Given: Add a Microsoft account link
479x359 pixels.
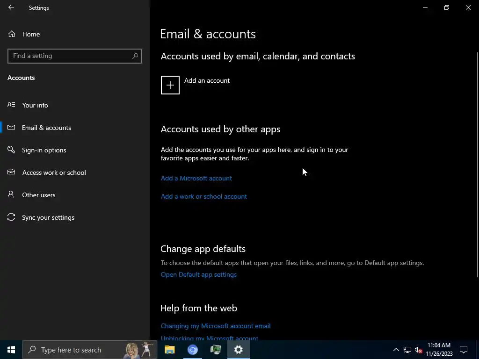Looking at the screenshot, I should [x=196, y=178].
